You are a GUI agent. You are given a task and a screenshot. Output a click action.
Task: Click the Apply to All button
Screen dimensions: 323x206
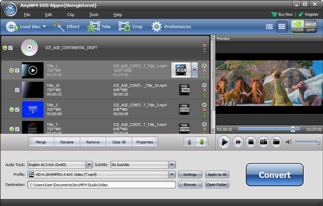point(217,175)
